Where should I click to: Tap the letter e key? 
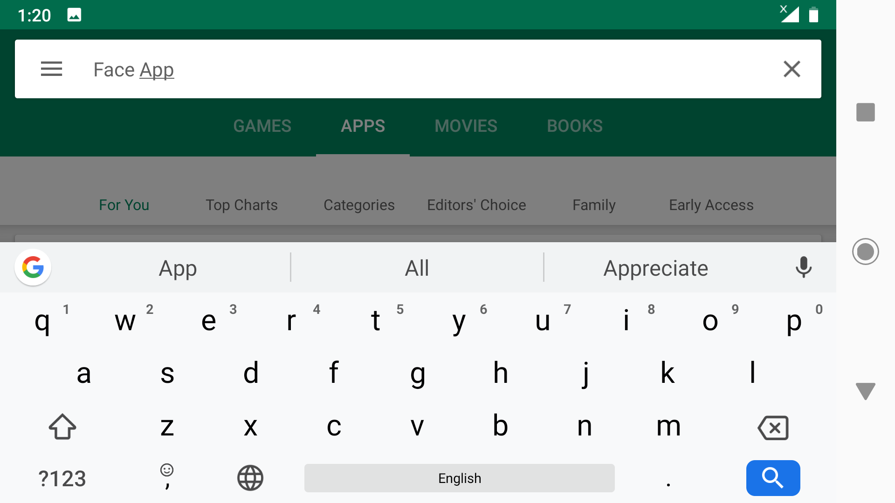pyautogui.click(x=209, y=320)
